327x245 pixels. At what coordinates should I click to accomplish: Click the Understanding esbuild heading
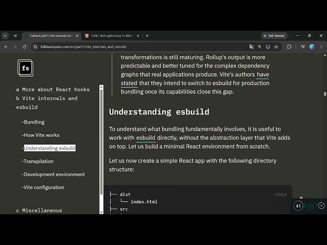(159, 112)
